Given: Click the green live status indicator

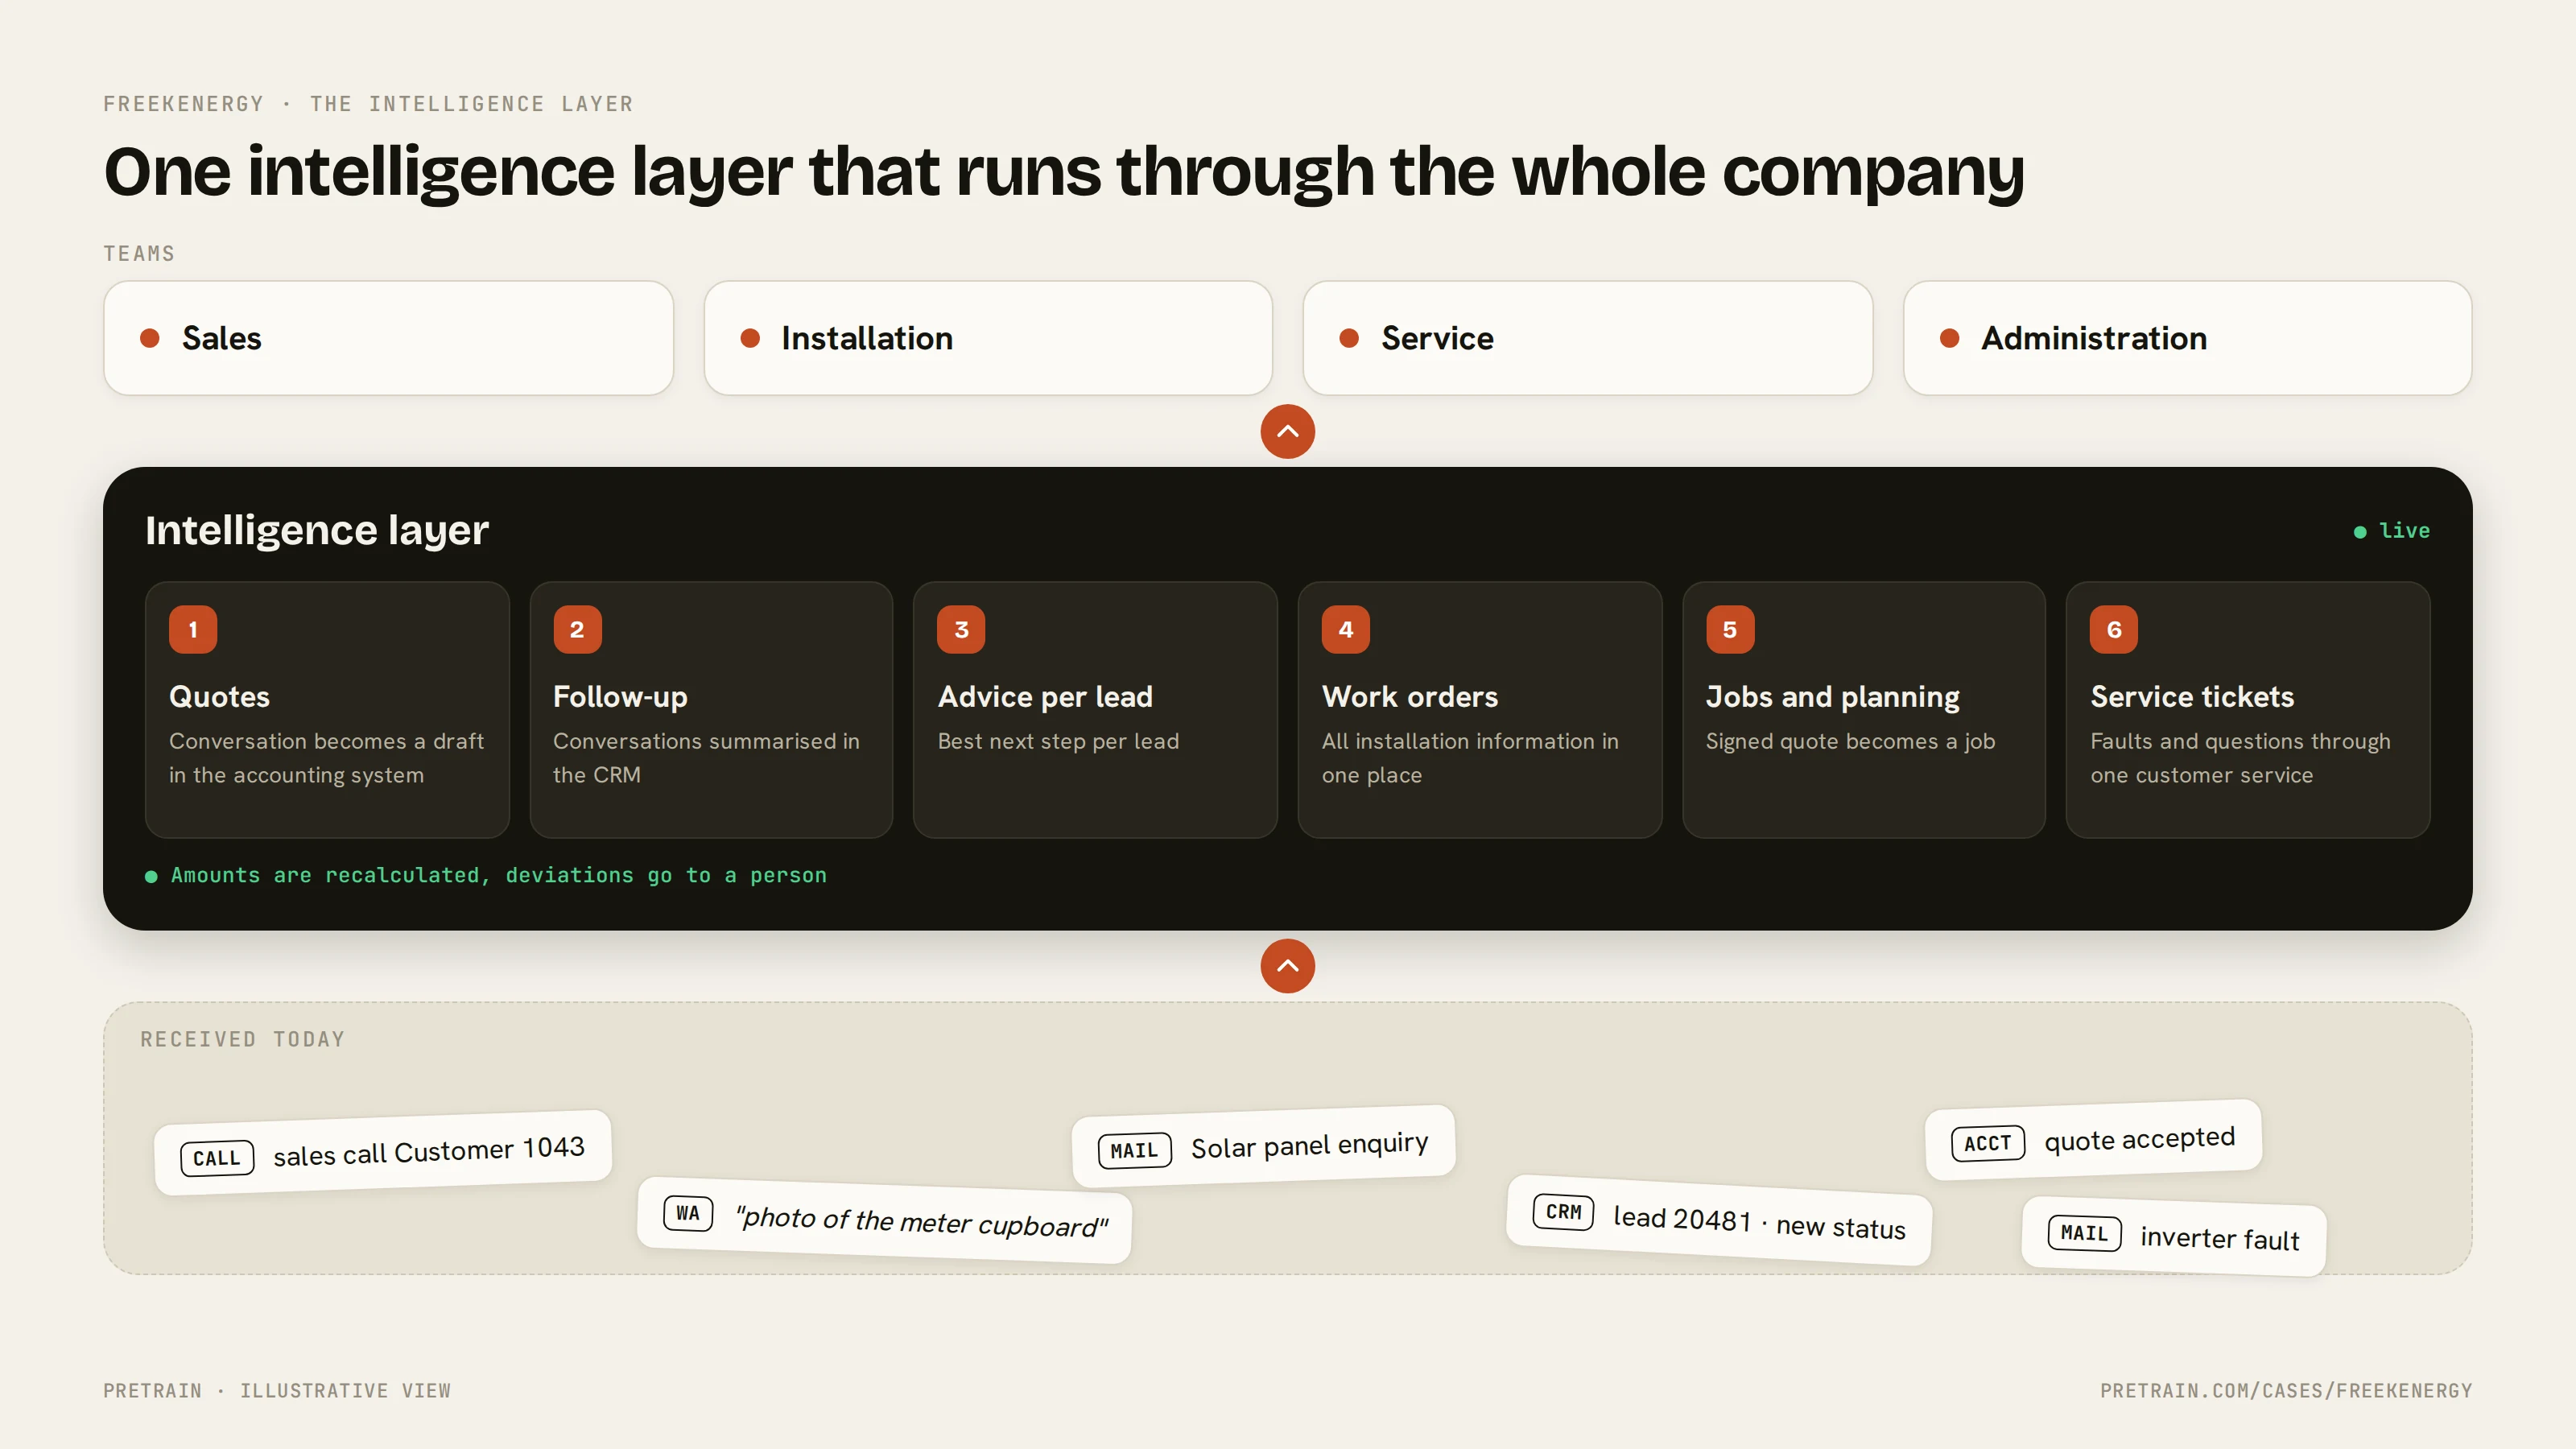Looking at the screenshot, I should tap(2392, 531).
